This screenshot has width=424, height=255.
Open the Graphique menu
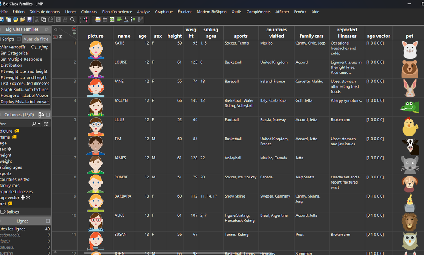point(163,12)
